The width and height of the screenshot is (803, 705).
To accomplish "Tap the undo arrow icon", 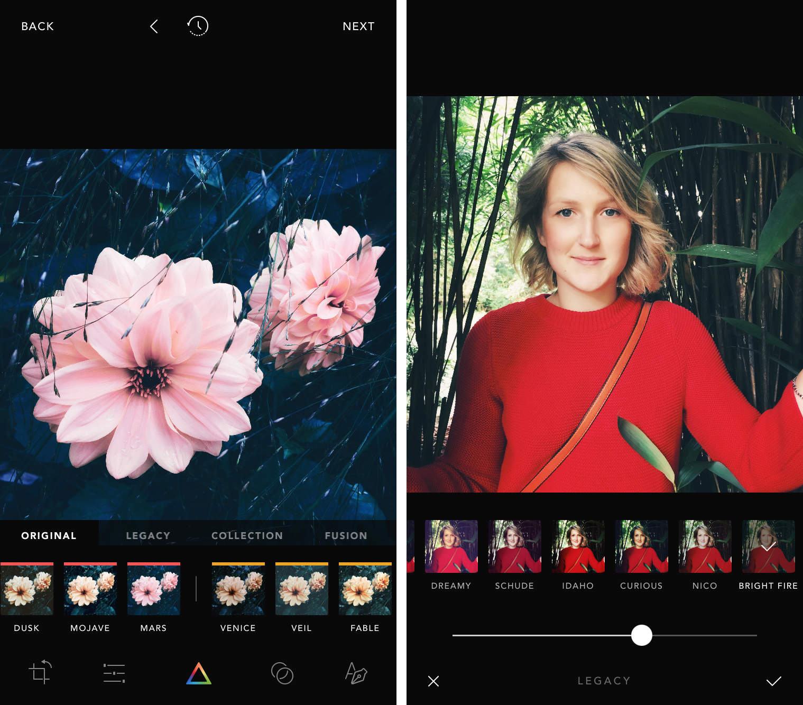I will point(154,26).
